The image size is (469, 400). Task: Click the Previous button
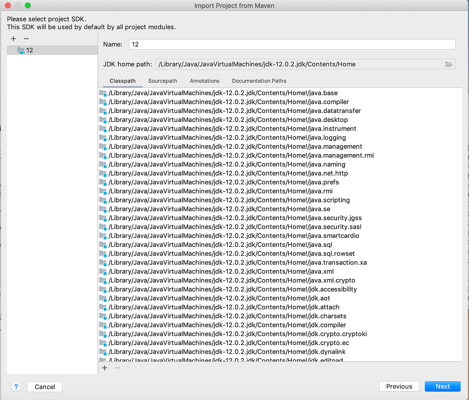399,386
